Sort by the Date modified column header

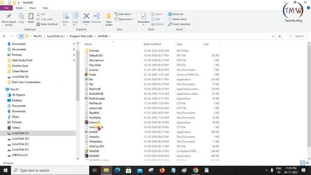(x=152, y=44)
